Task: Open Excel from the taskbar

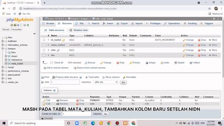Action: (x=85, y=123)
